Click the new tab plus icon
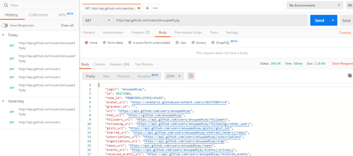Screen dimensions: 353x156 (x=147, y=8)
